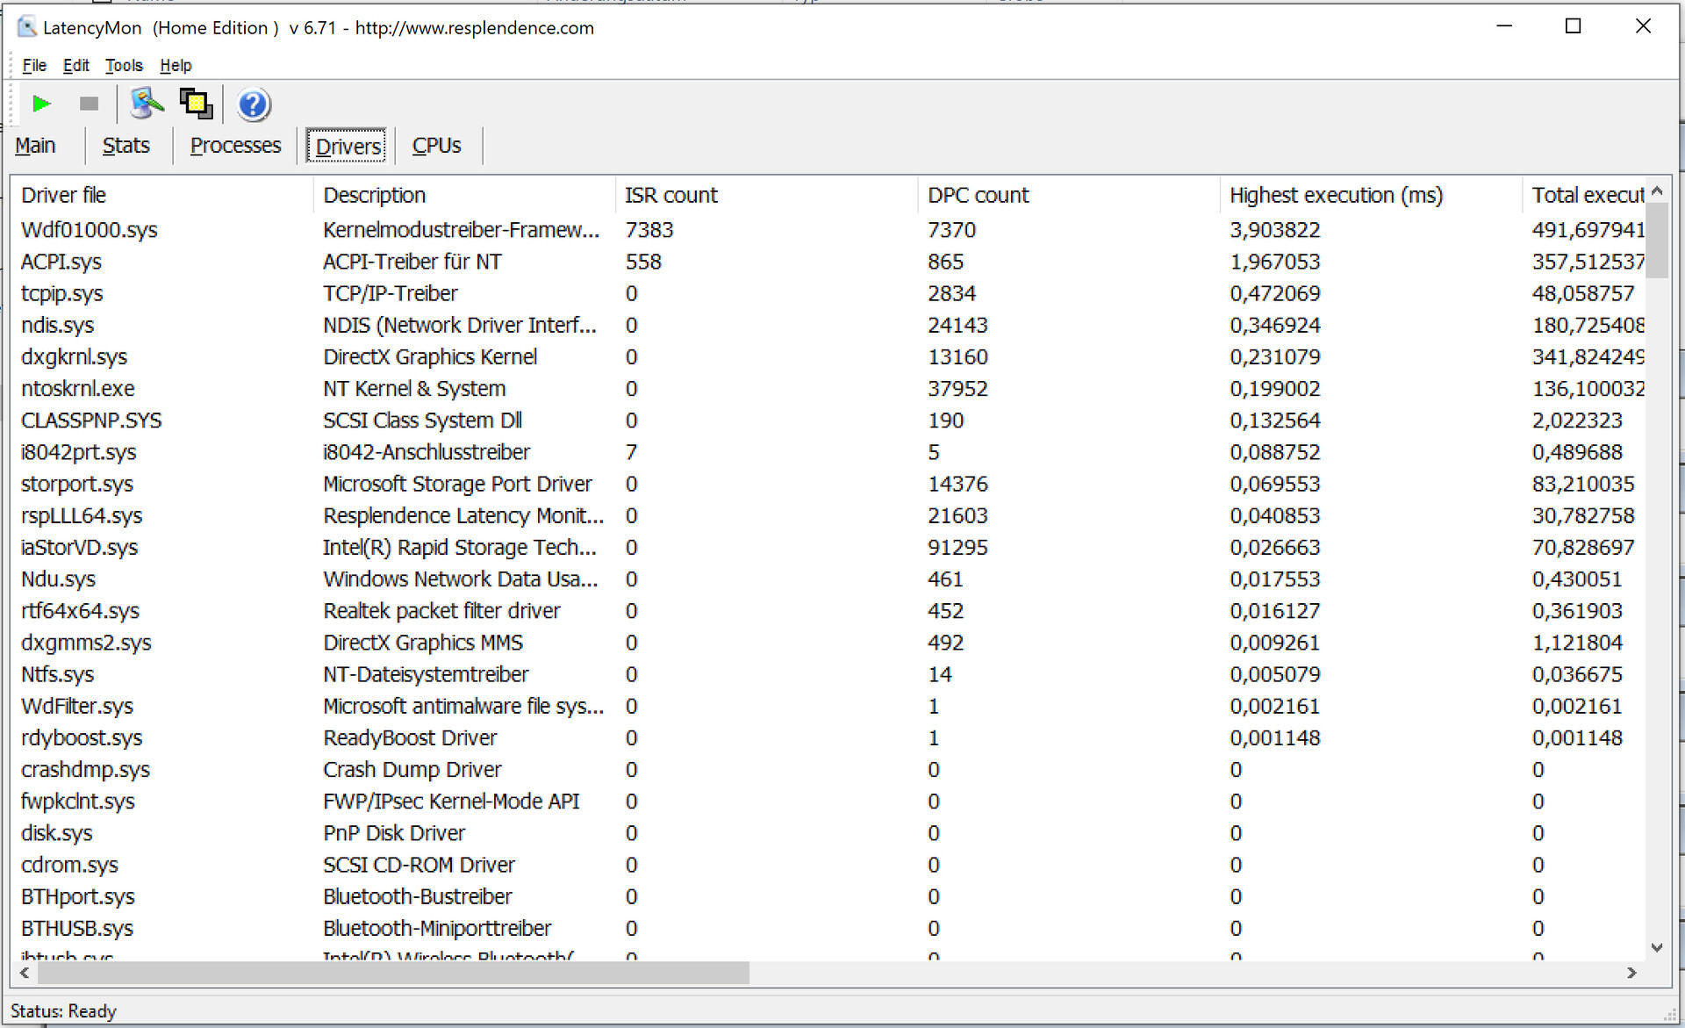Open the options wizard toolbar icon
Screen dimensions: 1685x1028
tap(147, 104)
